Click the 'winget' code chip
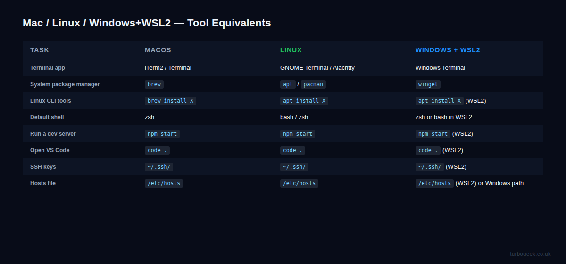 click(x=428, y=84)
